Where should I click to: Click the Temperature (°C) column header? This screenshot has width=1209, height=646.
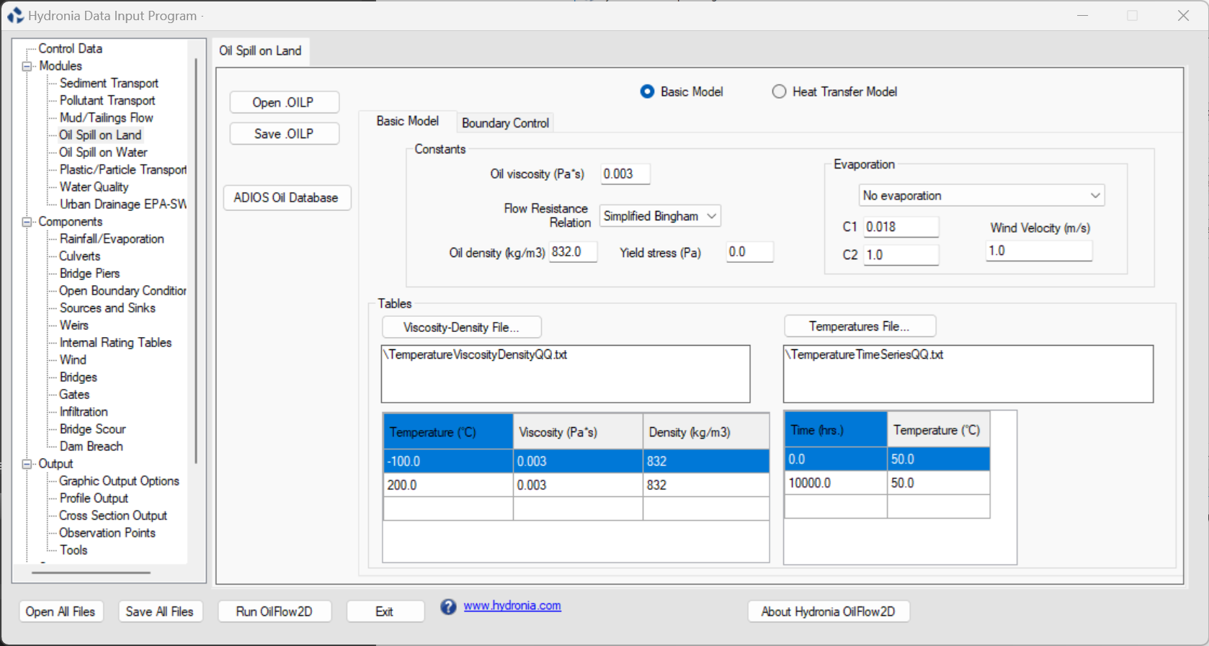(x=448, y=432)
